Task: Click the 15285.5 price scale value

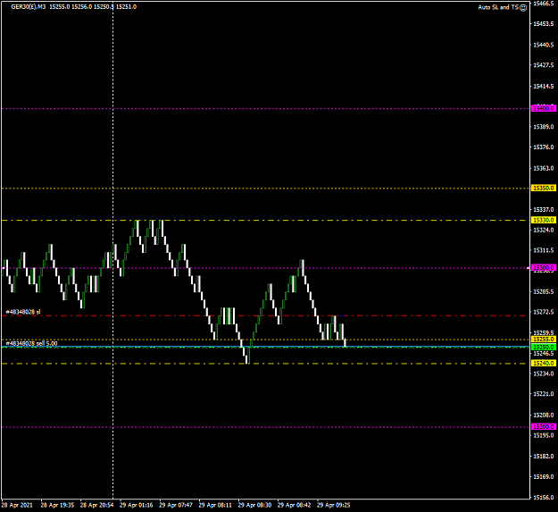Action: (x=544, y=291)
